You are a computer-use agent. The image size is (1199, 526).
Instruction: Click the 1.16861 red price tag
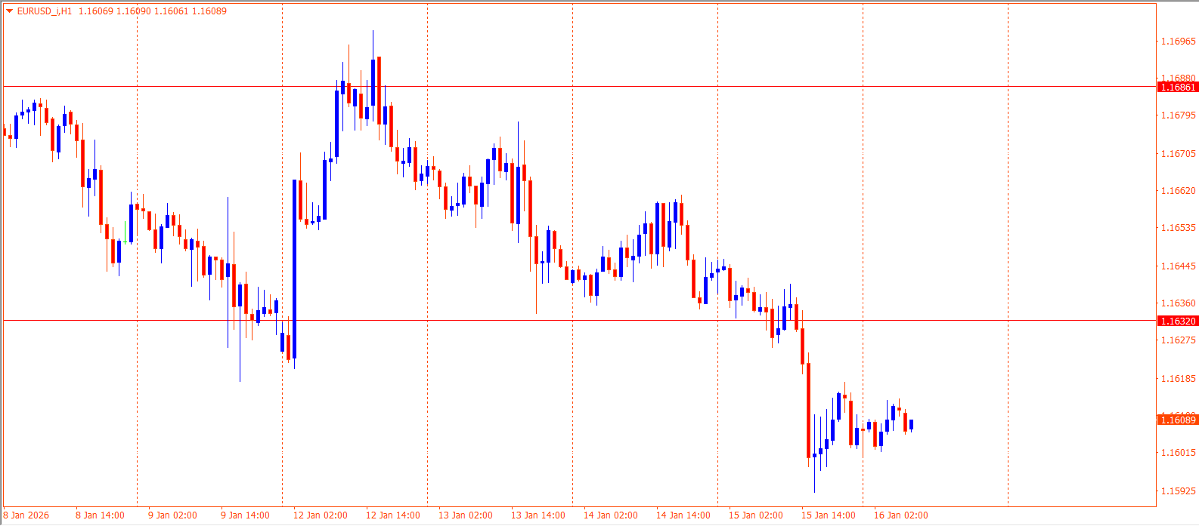pyautogui.click(x=1178, y=88)
